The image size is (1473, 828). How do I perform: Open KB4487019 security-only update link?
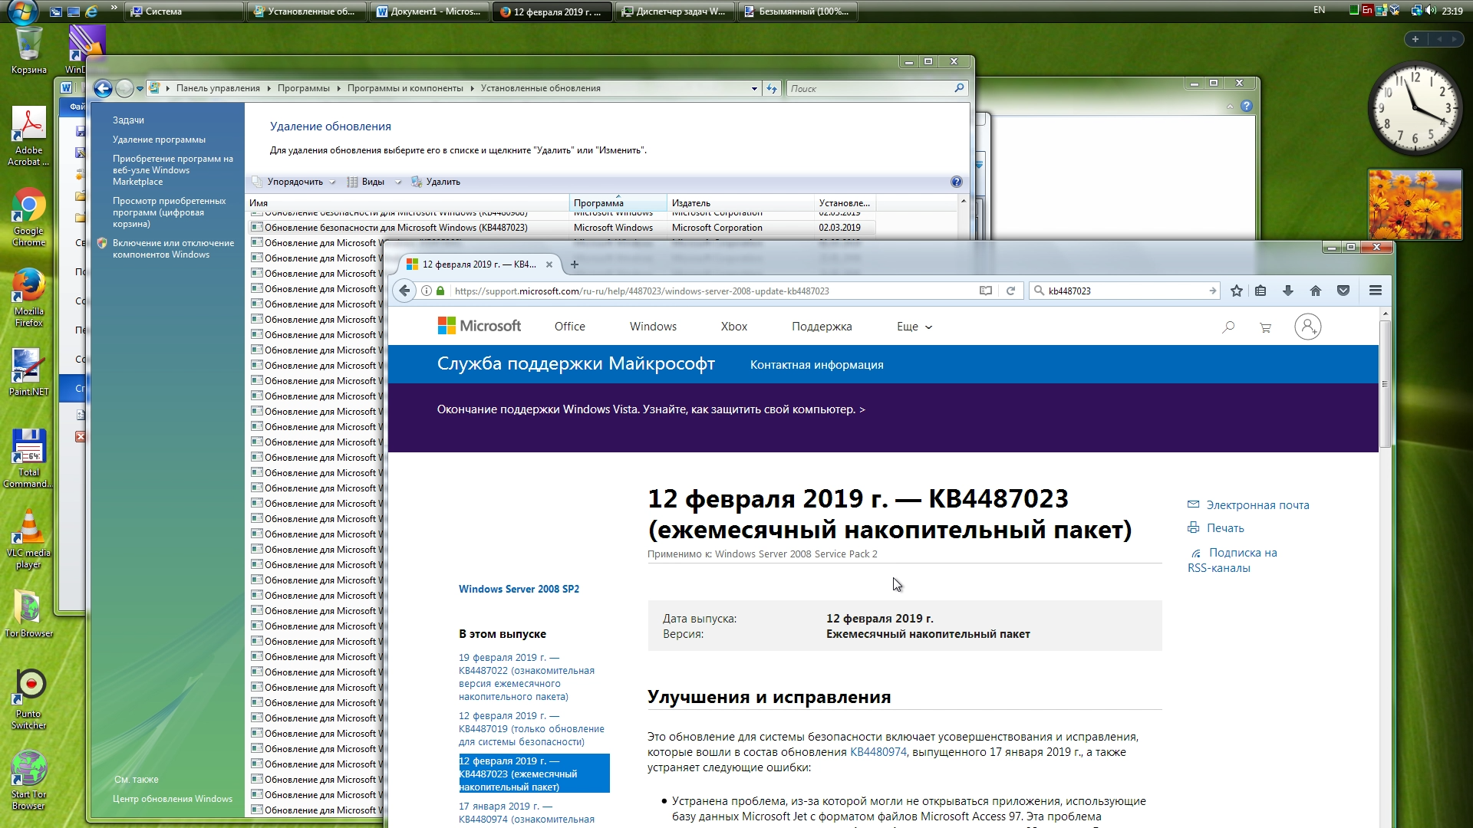(x=531, y=729)
